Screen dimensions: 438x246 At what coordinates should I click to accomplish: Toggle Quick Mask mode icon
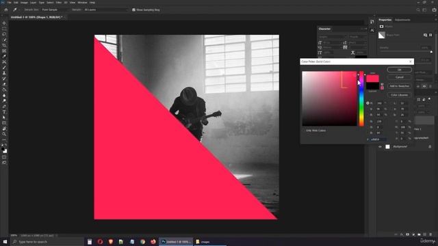4,157
